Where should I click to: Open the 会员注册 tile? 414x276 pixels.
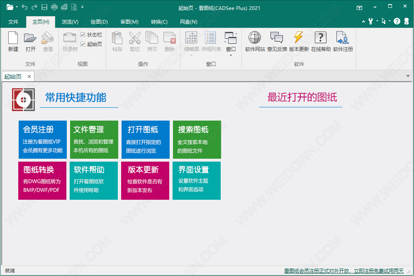[42, 140]
